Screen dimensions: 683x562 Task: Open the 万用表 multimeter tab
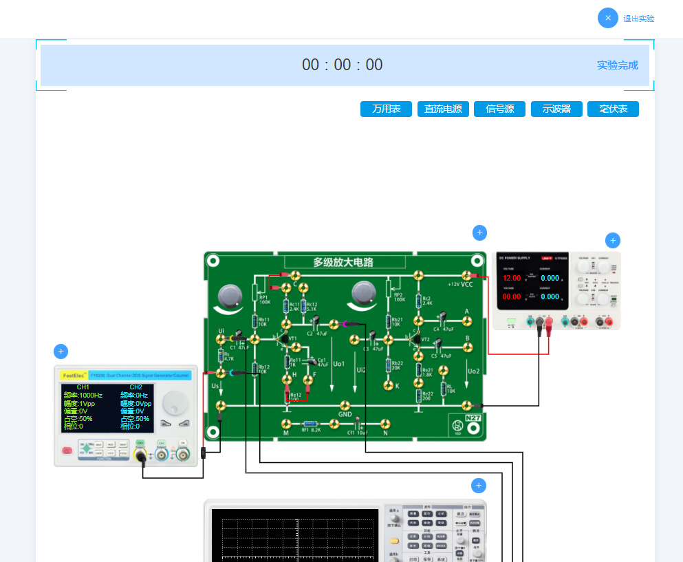[x=386, y=109]
